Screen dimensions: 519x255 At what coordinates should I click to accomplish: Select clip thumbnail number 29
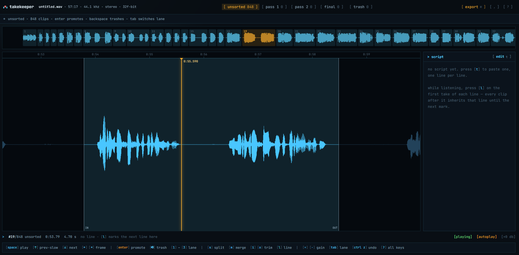pyautogui.click(x=447, y=38)
